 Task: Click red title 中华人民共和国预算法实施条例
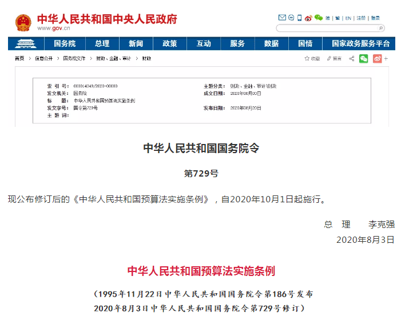(201, 271)
